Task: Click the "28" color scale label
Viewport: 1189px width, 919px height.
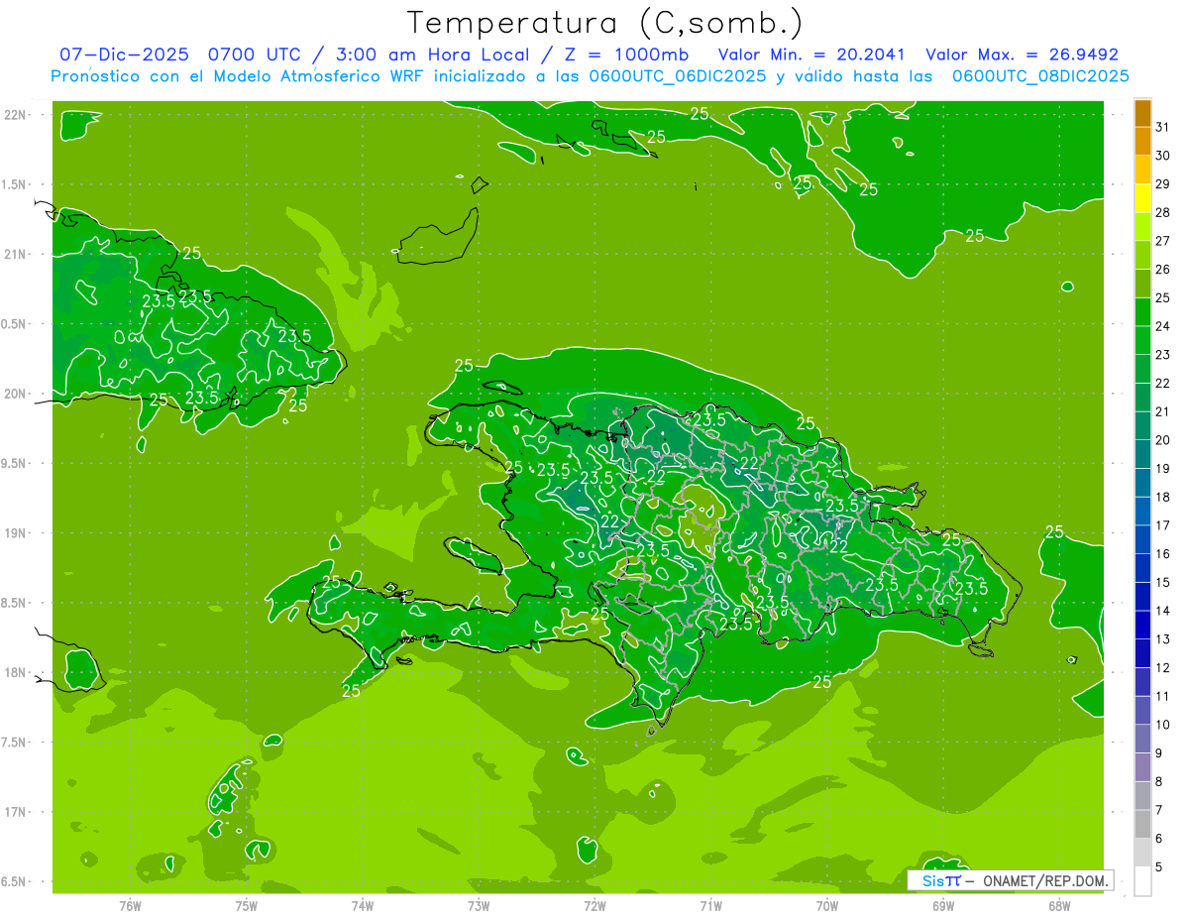Action: [x=1163, y=212]
